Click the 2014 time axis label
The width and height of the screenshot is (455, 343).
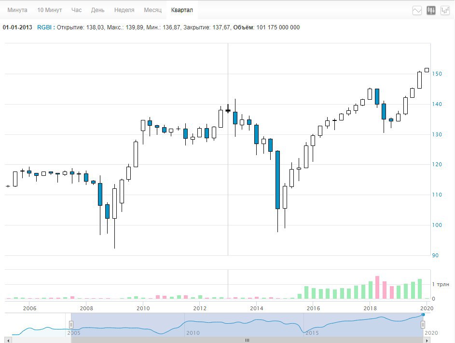coord(257,308)
